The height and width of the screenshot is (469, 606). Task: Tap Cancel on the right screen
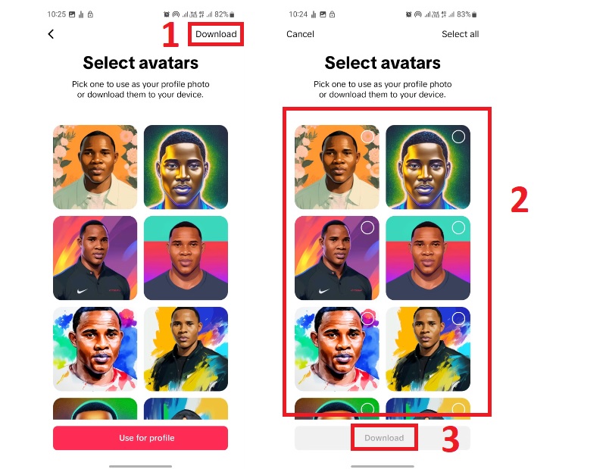tap(300, 34)
